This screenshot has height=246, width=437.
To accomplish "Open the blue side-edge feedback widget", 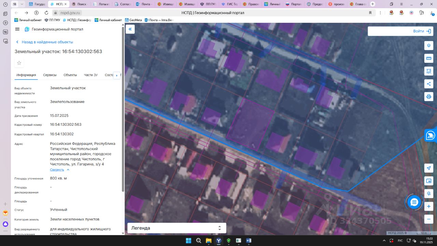I will click(x=431, y=135).
